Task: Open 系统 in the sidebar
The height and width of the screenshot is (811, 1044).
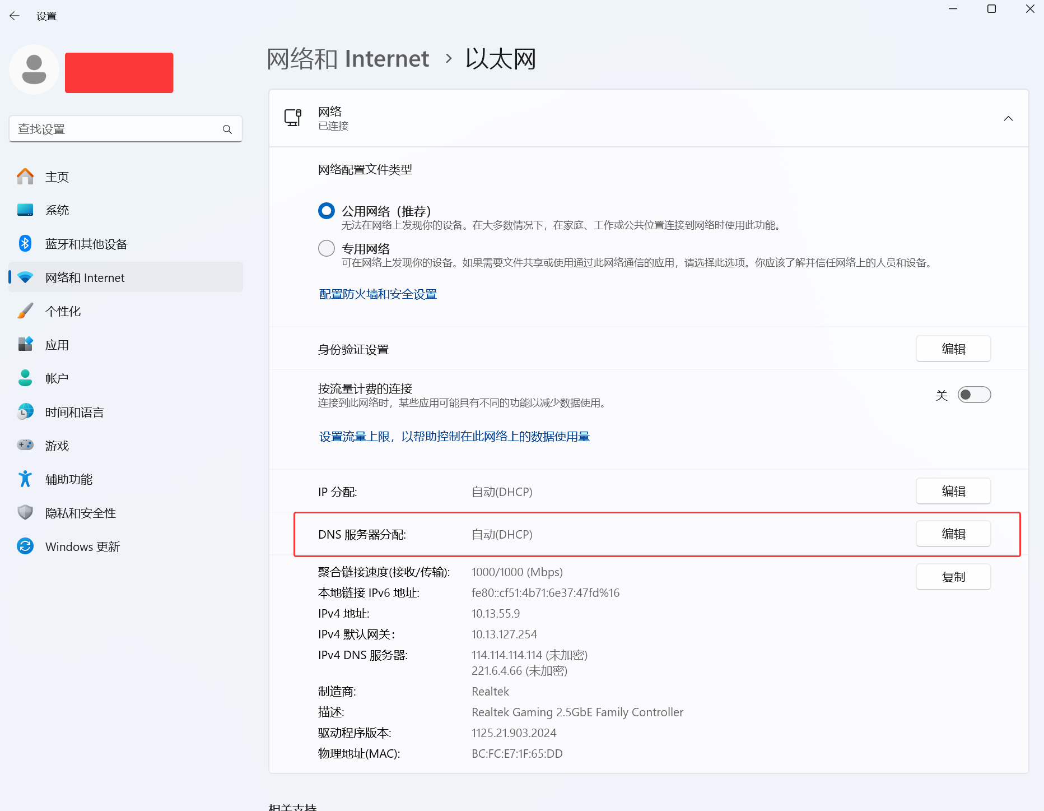Action: coord(57,210)
